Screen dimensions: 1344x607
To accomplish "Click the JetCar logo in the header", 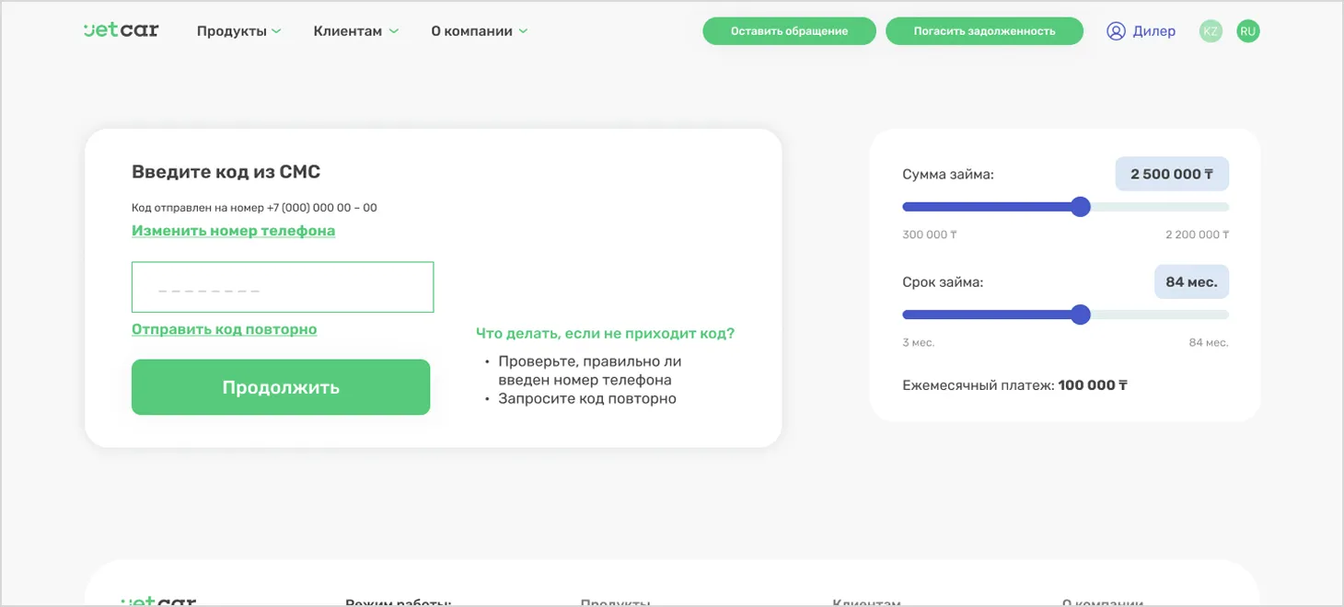I will [121, 29].
